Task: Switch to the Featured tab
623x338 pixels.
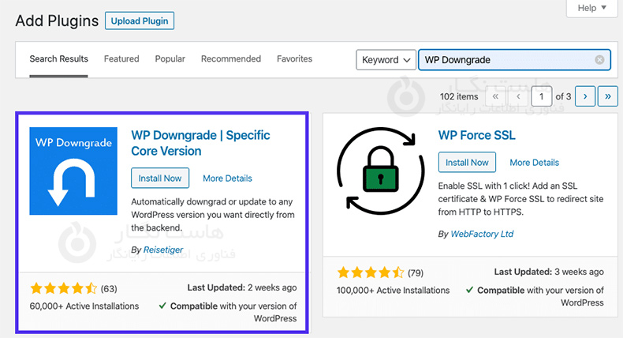Action: [121, 59]
